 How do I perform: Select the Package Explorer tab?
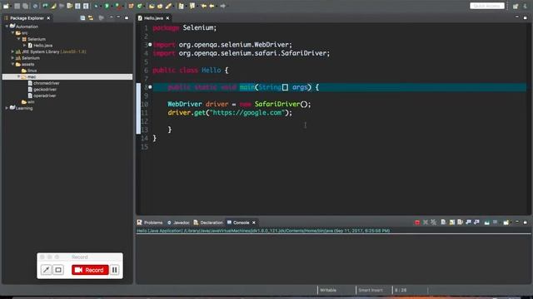coord(27,18)
